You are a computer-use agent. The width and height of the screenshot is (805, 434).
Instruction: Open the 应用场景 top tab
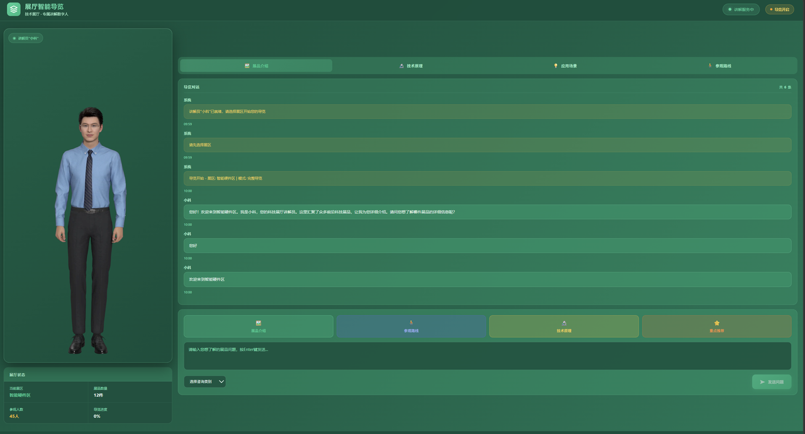tap(565, 65)
